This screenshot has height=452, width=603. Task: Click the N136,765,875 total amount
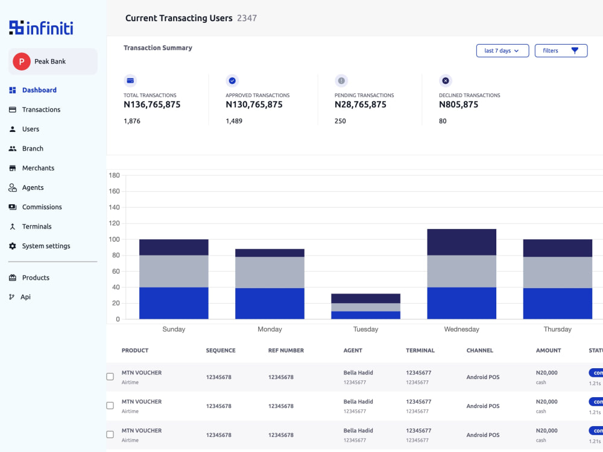click(x=152, y=104)
